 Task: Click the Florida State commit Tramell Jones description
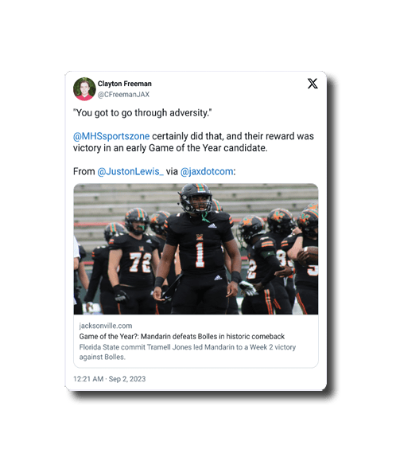coord(187,352)
